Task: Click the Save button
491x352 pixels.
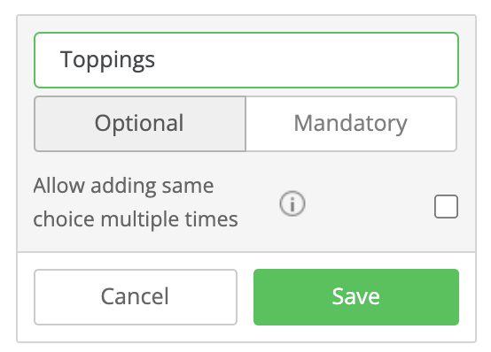Action: 356,297
